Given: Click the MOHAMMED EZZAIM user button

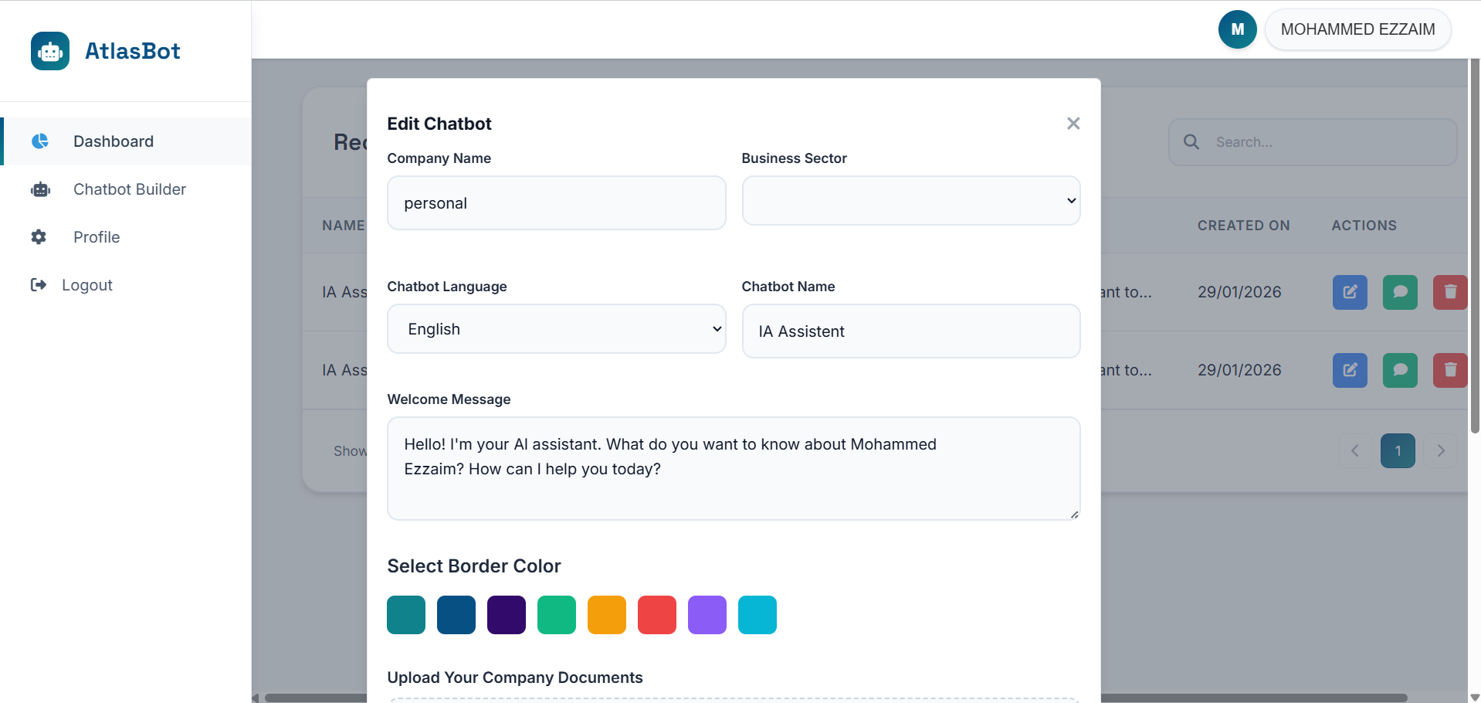Looking at the screenshot, I should [x=1357, y=29].
